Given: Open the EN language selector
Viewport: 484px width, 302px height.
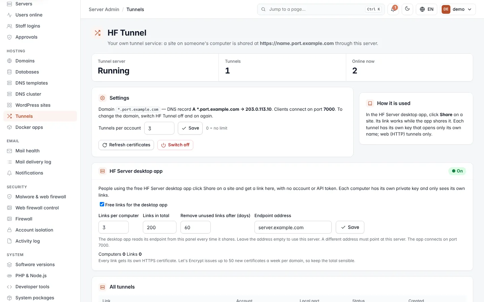Looking at the screenshot, I should point(427,9).
